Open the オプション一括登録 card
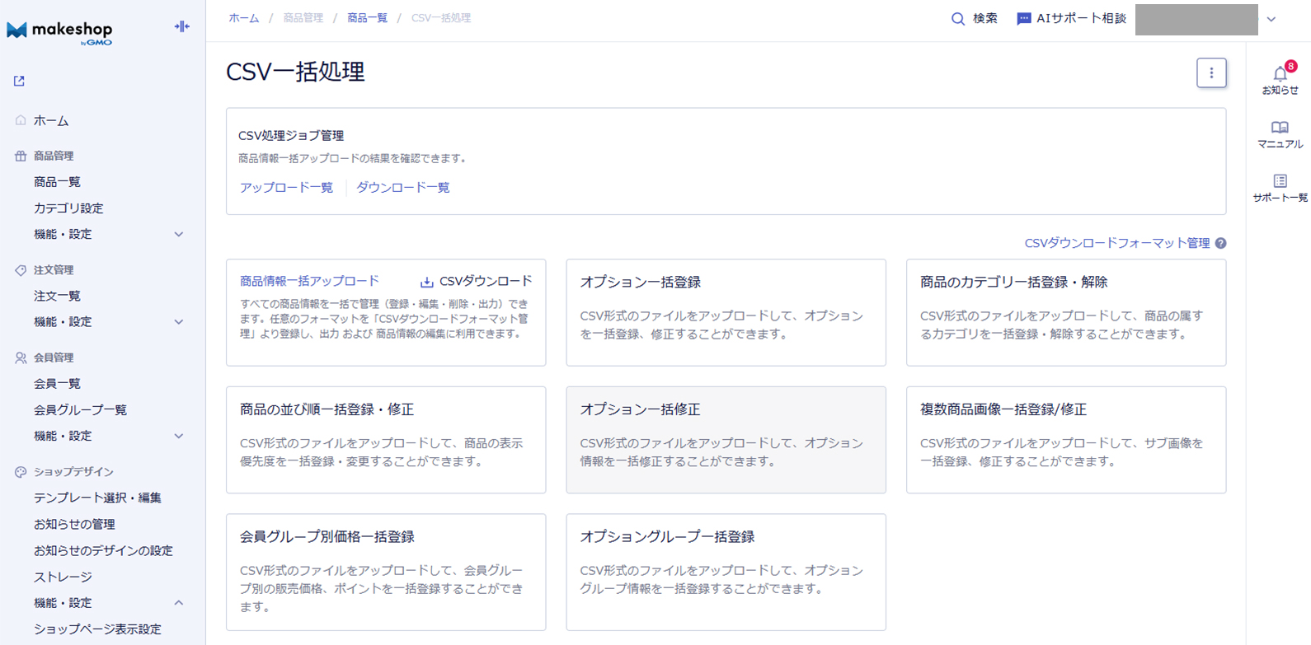 point(726,312)
